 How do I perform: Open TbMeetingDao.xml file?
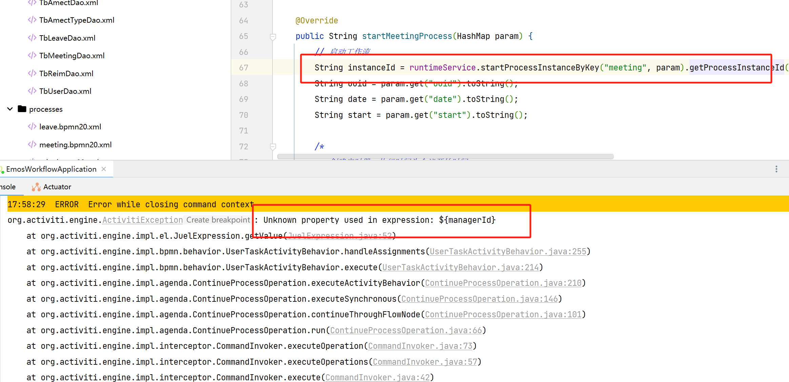point(72,56)
